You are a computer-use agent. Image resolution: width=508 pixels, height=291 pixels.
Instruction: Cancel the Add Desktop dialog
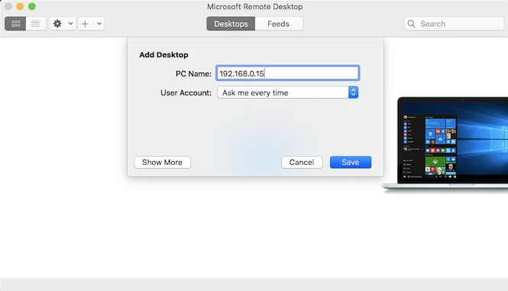point(302,163)
